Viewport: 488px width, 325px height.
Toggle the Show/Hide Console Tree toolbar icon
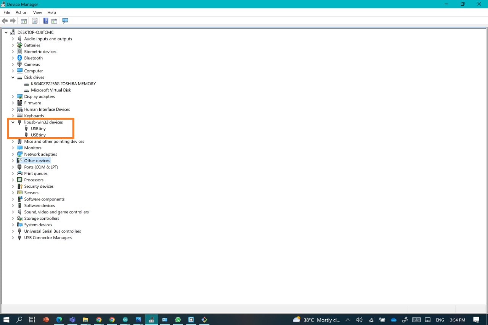tap(24, 21)
